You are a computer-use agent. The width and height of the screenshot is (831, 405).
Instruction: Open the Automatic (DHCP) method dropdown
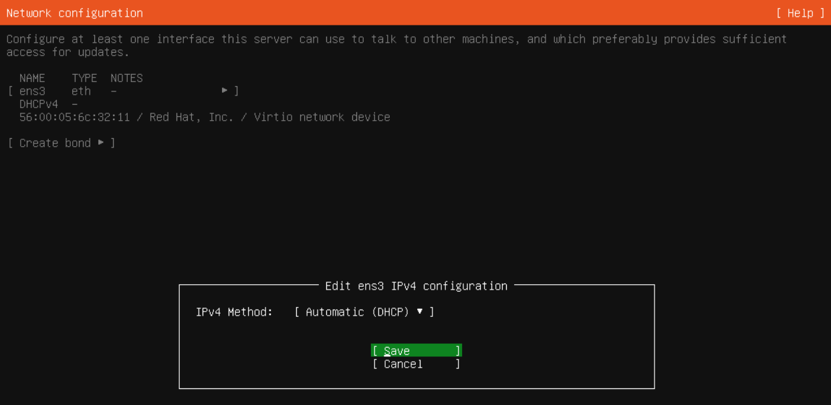pos(364,312)
